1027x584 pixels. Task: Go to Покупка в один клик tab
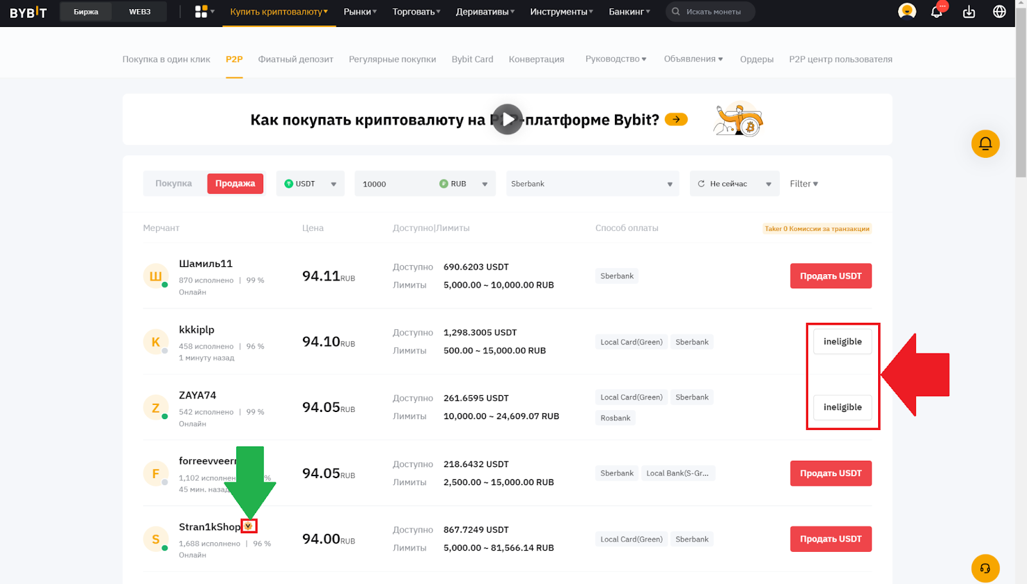(x=166, y=59)
